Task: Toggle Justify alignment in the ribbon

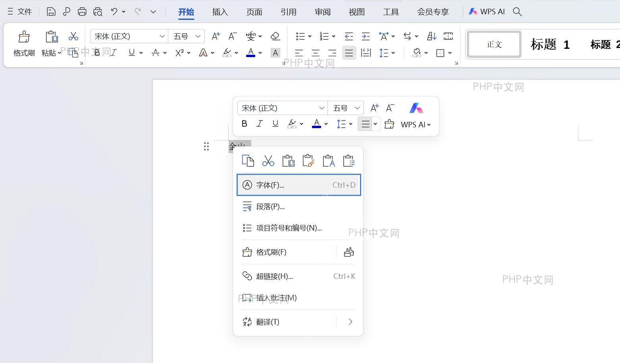Action: tap(349, 53)
